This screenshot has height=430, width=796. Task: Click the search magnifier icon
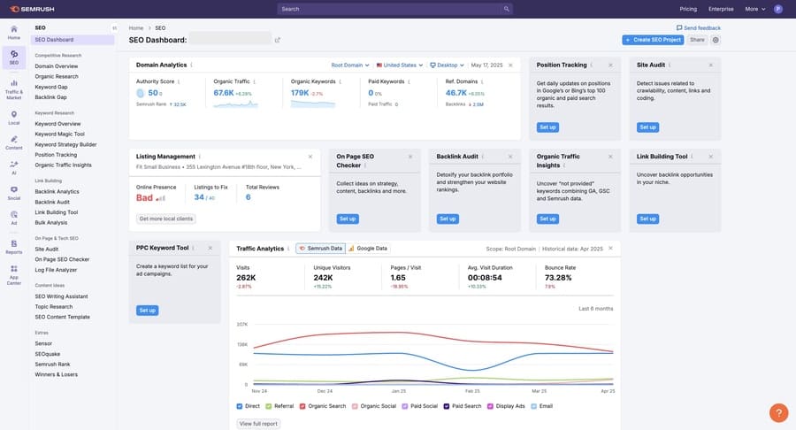point(506,9)
